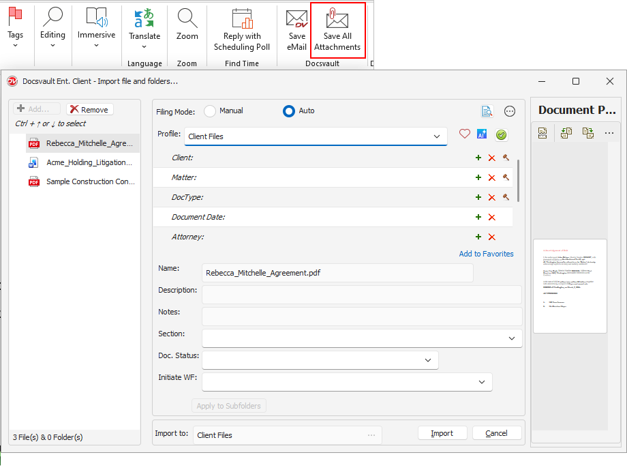Image resolution: width=627 pixels, height=470 pixels.
Task: Open the Translate dropdown in ribbon
Action: tap(144, 29)
